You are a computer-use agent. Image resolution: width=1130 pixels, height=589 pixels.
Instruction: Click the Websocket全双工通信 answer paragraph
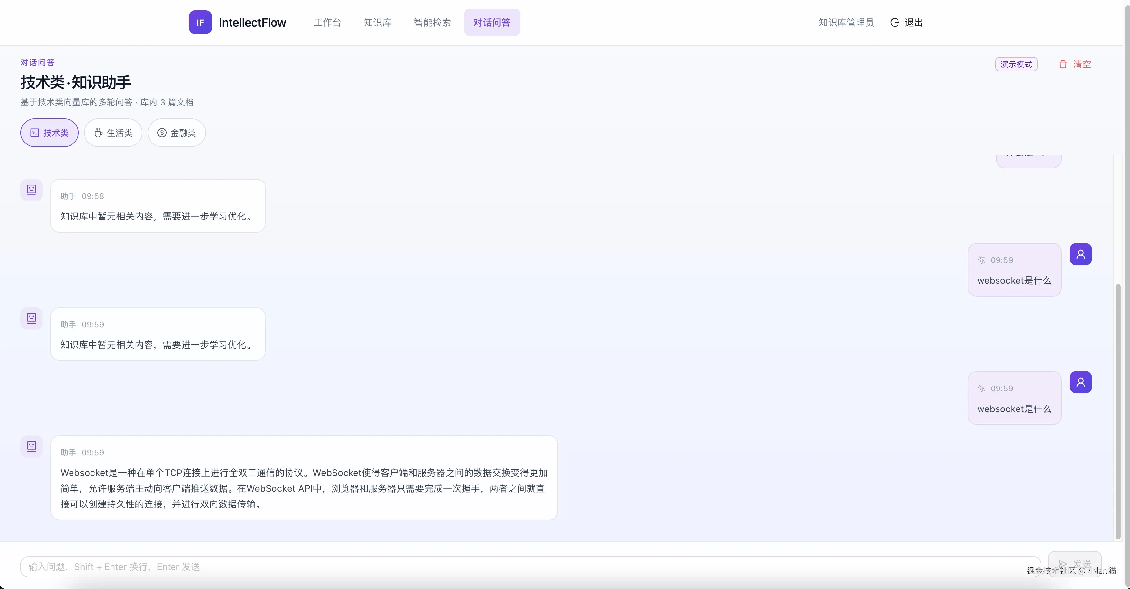(x=304, y=489)
